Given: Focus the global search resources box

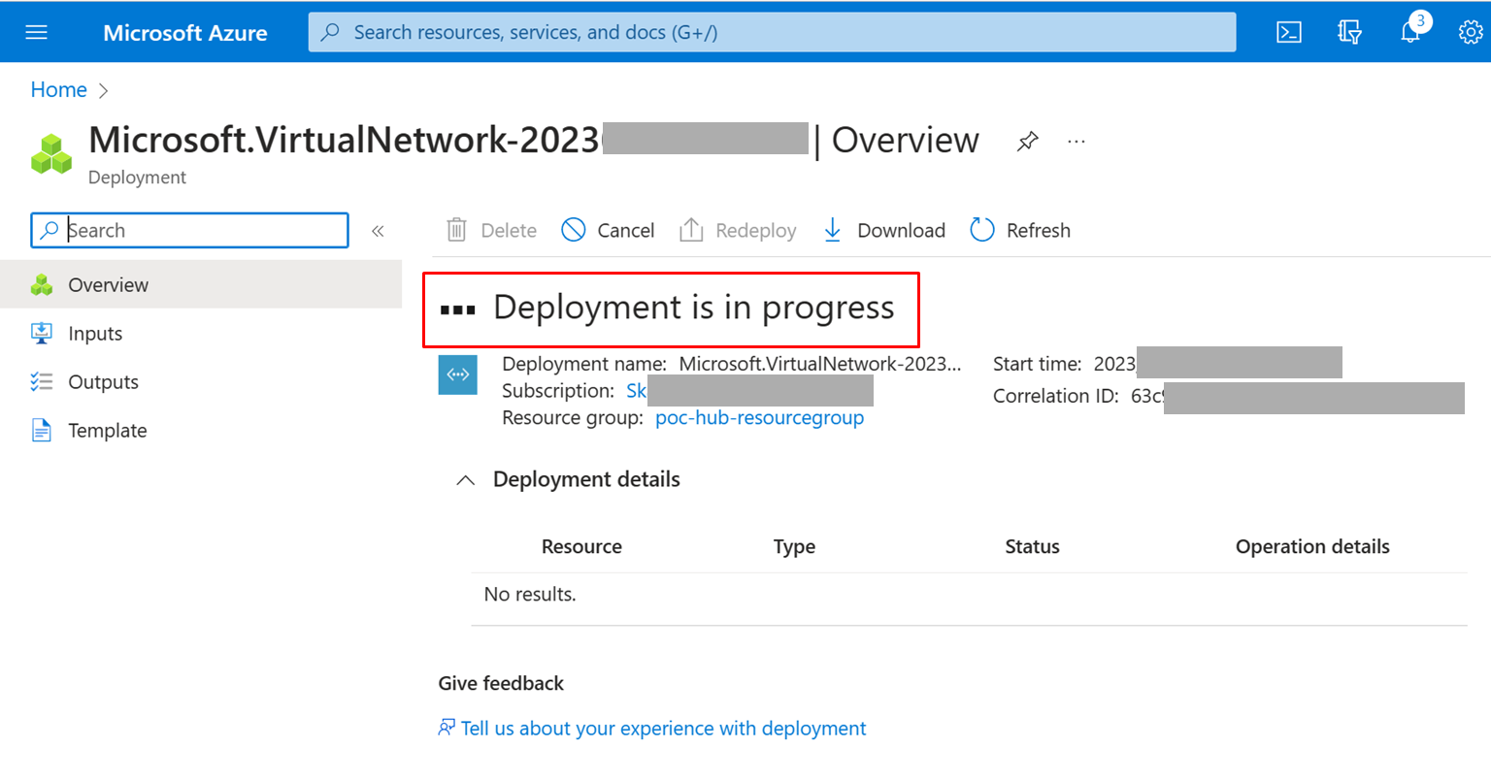Looking at the screenshot, I should point(772,32).
